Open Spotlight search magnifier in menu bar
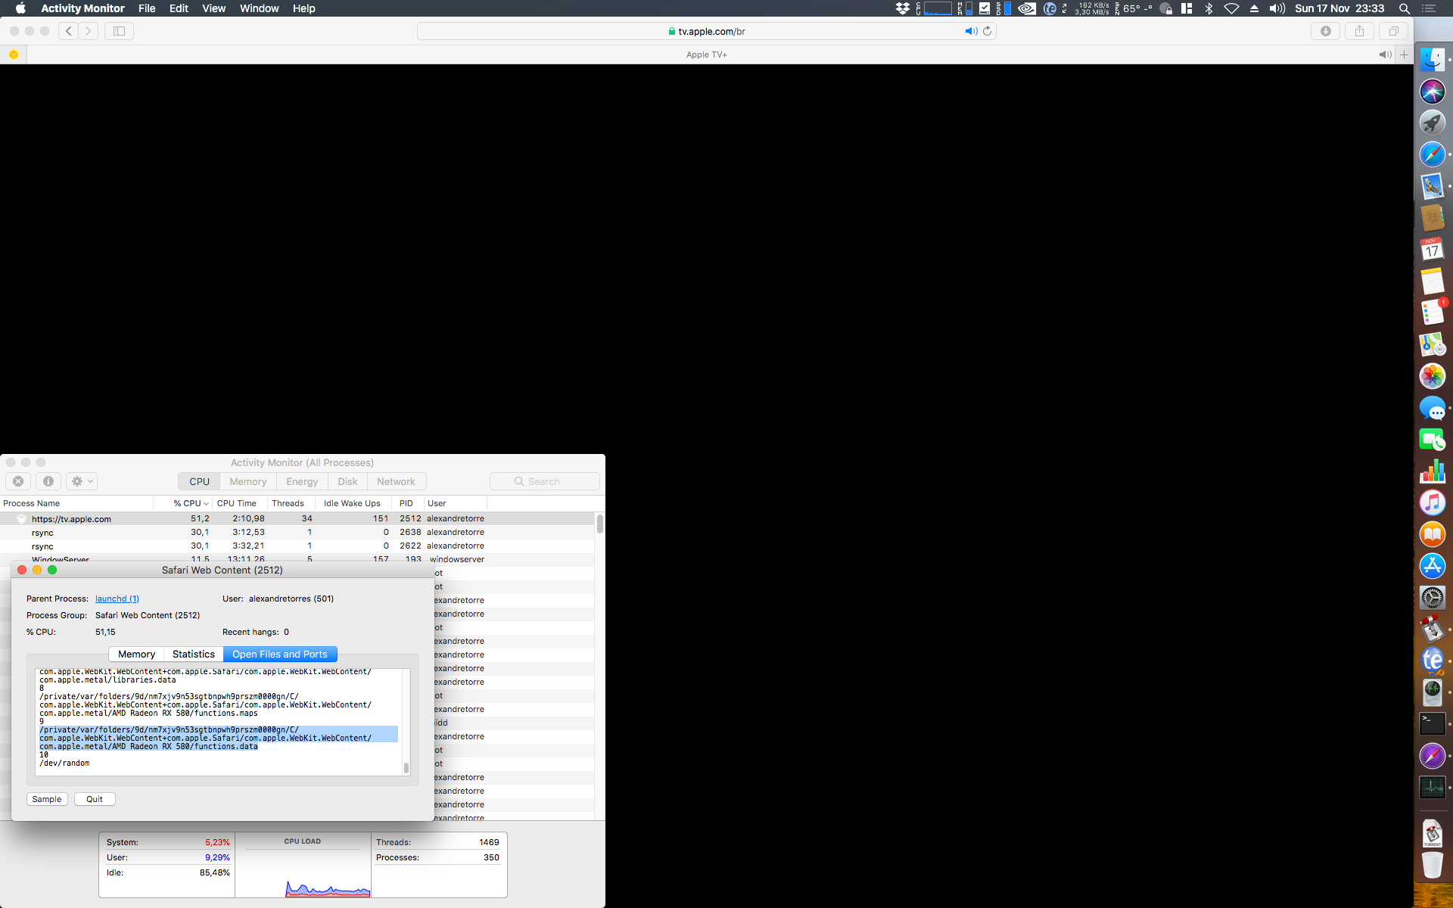The width and height of the screenshot is (1453, 908). (x=1404, y=8)
